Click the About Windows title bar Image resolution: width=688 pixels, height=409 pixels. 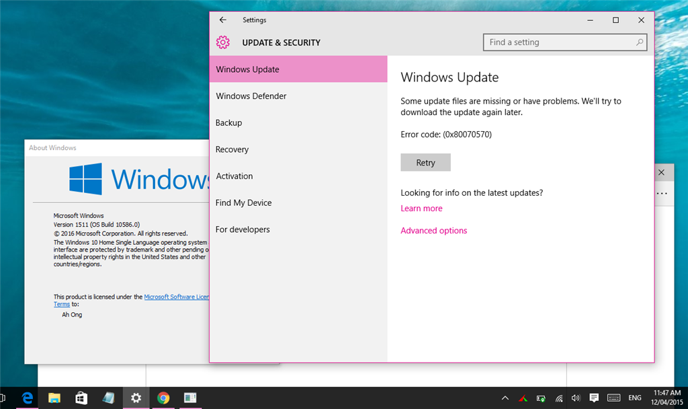tap(117, 148)
